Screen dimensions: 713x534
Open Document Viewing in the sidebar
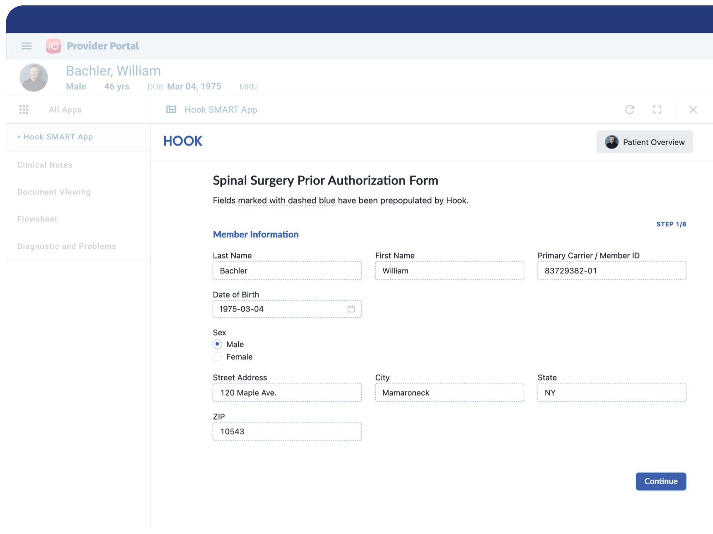click(54, 192)
